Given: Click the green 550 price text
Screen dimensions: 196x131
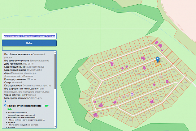Looking at the screenshot, I should 47,106.
